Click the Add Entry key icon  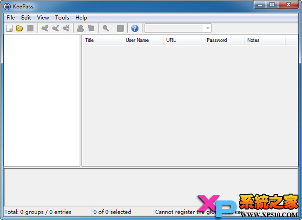pyautogui.click(x=45, y=28)
